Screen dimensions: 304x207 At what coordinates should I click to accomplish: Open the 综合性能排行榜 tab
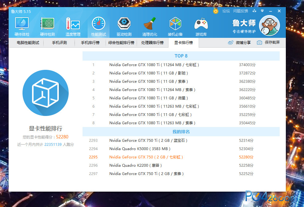121,43
